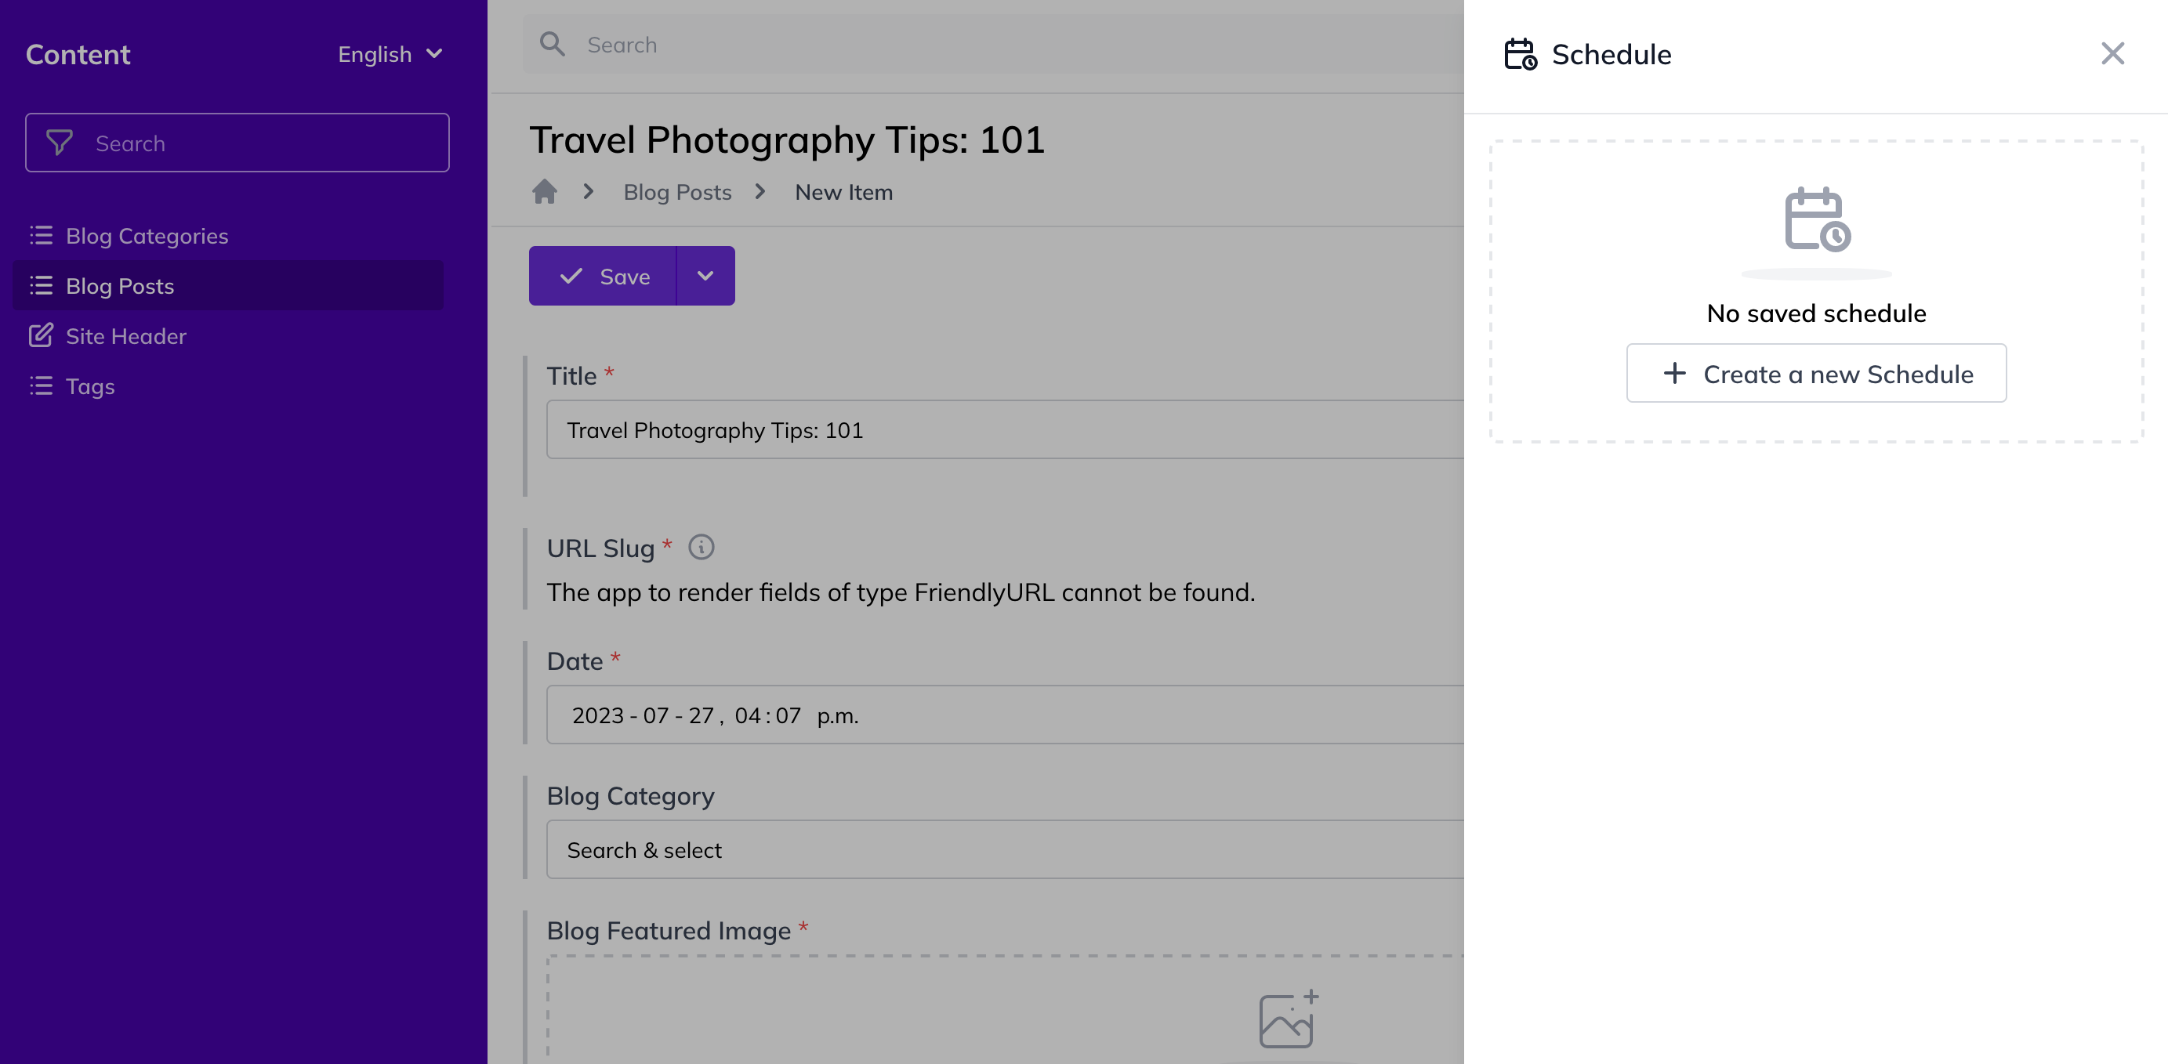Select Blog Posts in sidebar
This screenshot has width=2168, height=1064.
pos(227,286)
